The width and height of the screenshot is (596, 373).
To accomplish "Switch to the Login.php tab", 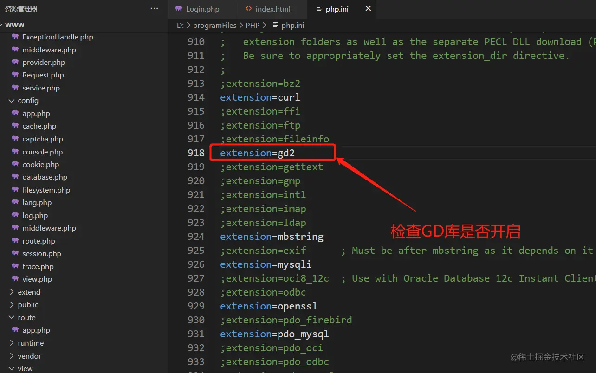I will coord(202,9).
